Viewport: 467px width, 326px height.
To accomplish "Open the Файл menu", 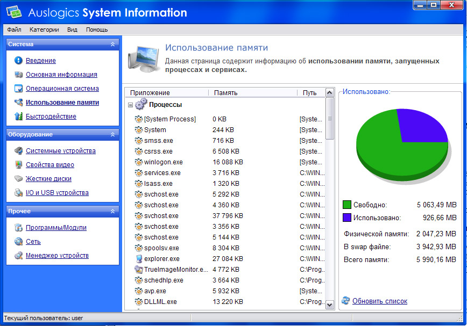I will tap(14, 30).
